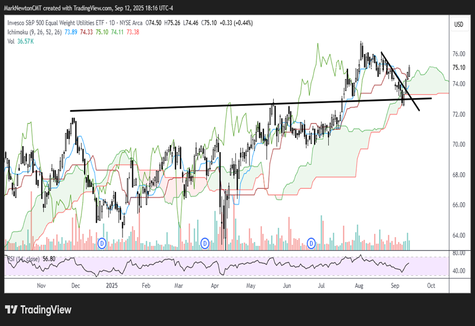Click the 40.00 RSI axis label
The width and height of the screenshot is (475, 326).
(459, 271)
